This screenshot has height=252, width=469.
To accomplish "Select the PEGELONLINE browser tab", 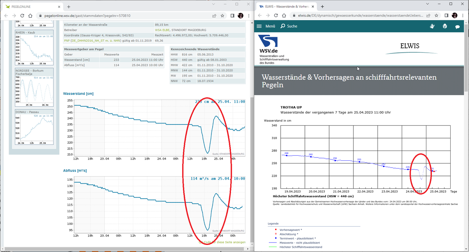I will click(32, 7).
